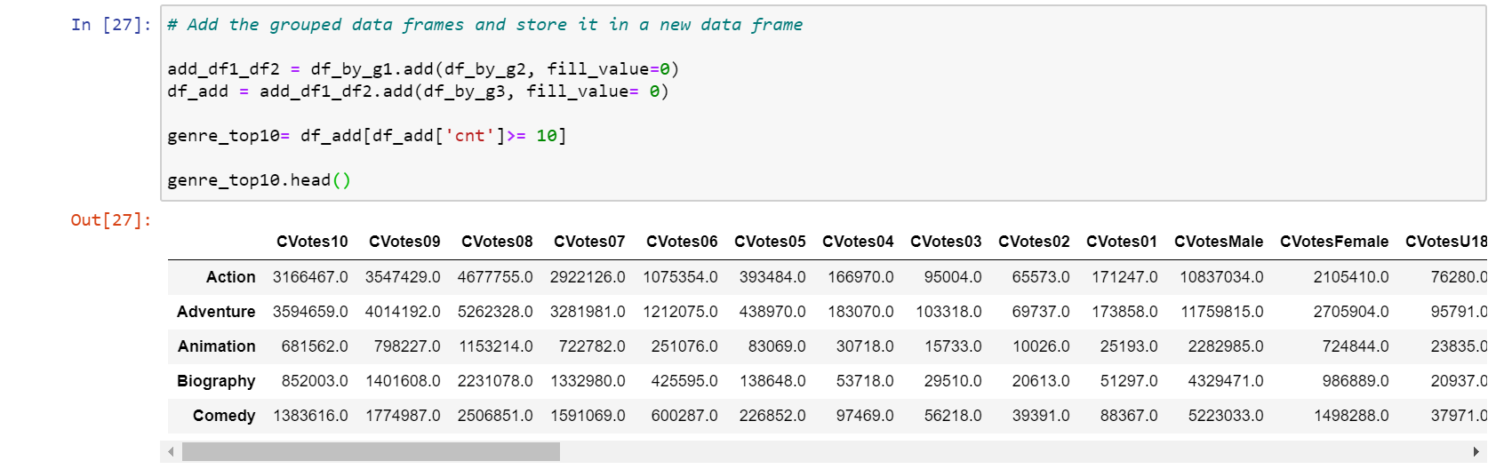The image size is (1504, 469).
Task: Select the CVotes10 column header
Action: coord(312,242)
